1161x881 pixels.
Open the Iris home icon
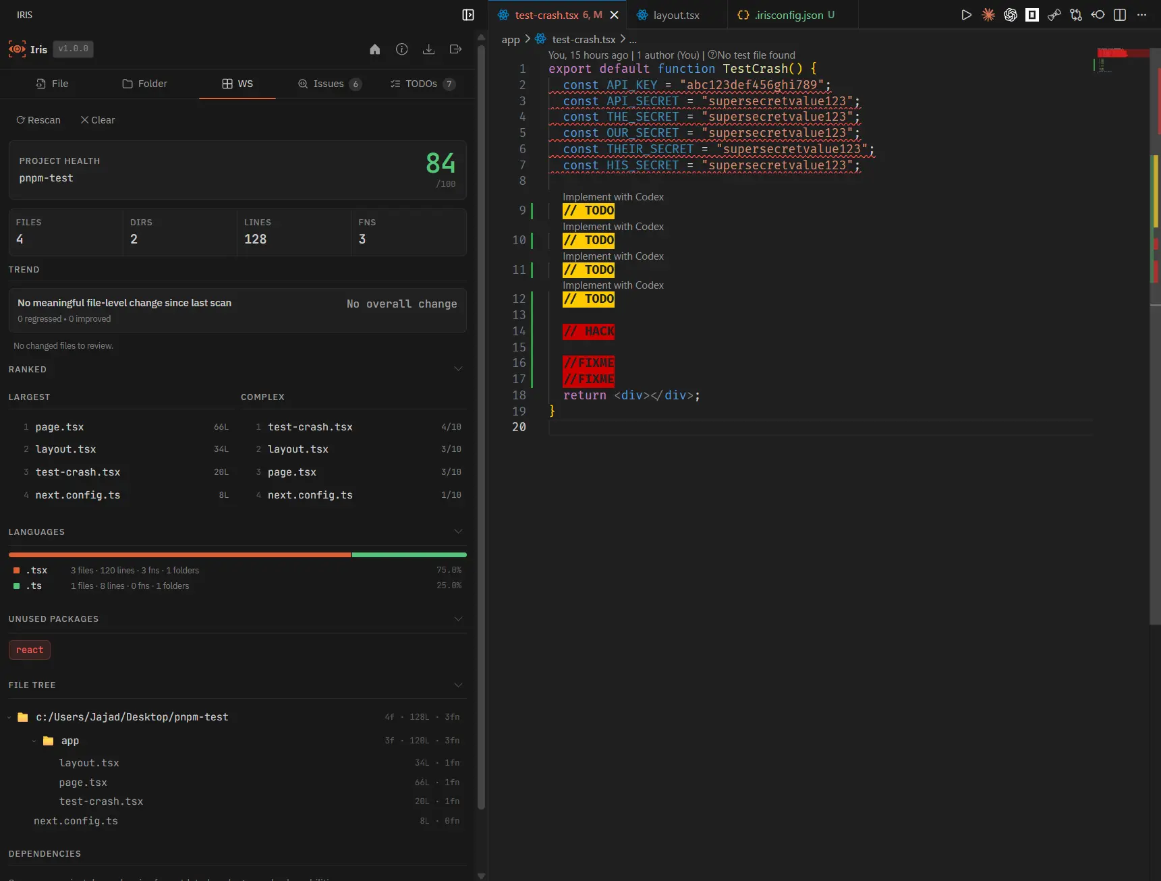point(375,49)
